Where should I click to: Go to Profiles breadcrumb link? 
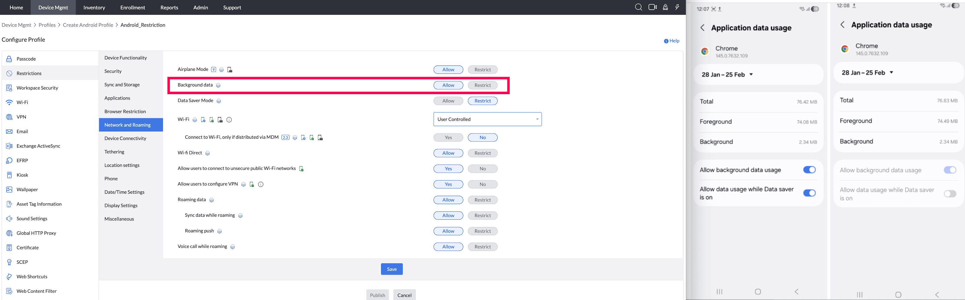coord(47,25)
